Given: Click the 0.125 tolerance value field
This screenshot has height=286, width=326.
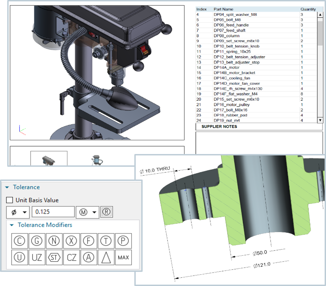Looking at the screenshot, I should tap(53, 212).
